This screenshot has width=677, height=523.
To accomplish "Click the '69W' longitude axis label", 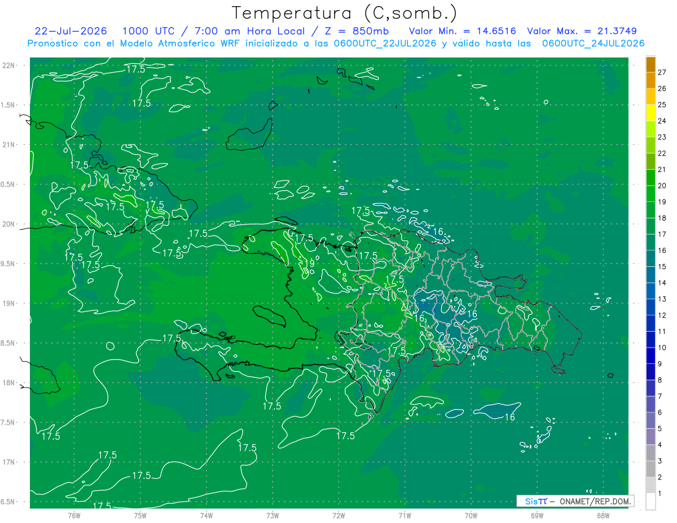I will [x=537, y=516].
